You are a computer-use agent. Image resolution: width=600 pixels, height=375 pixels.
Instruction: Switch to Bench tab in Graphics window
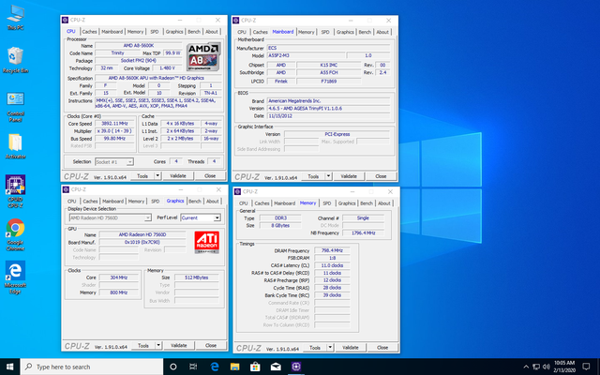click(x=195, y=202)
